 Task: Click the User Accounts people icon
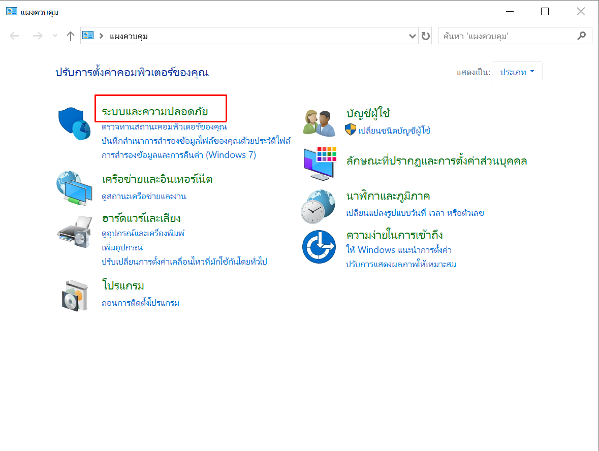tap(319, 123)
